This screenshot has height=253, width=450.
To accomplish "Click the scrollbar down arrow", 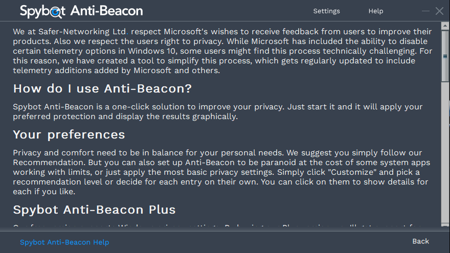I will tap(445, 224).
